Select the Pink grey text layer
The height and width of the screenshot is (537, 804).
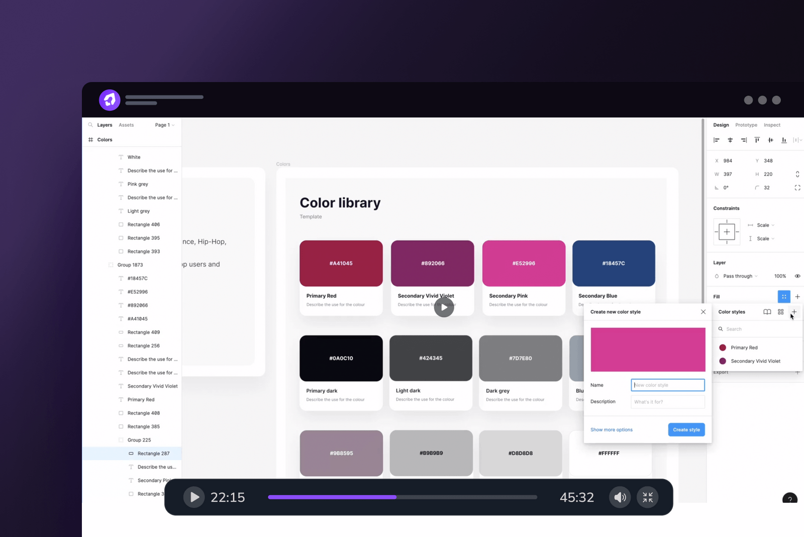(132, 184)
